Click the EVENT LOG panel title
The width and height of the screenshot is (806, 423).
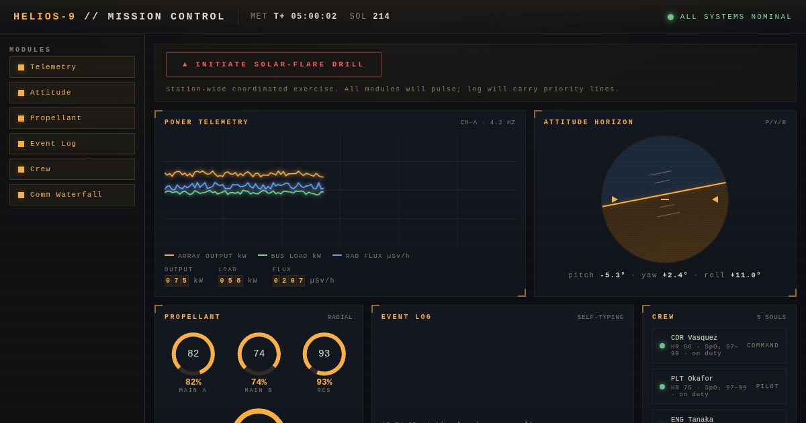[x=406, y=318]
